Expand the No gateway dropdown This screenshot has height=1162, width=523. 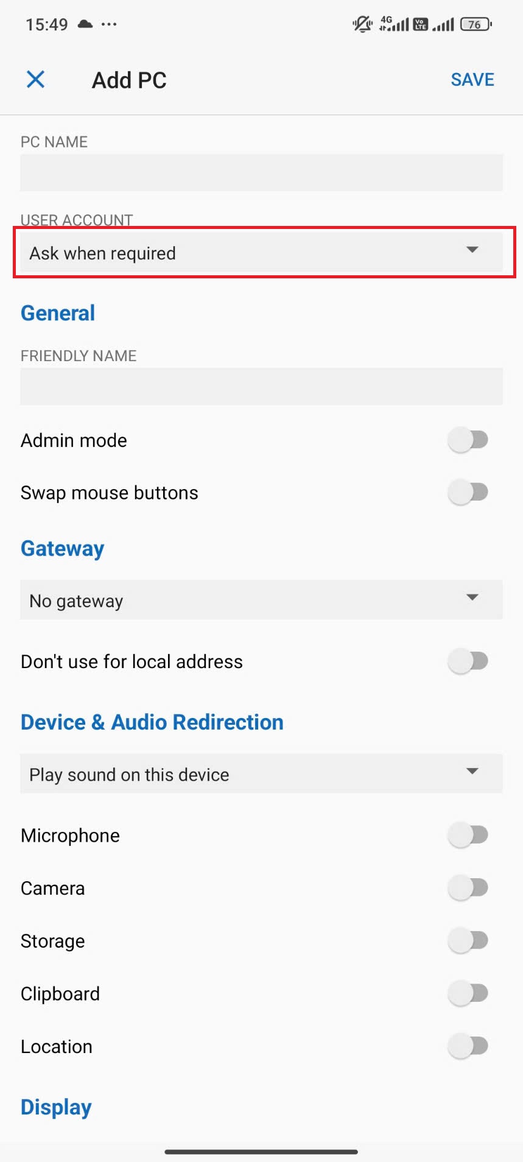[x=261, y=600]
